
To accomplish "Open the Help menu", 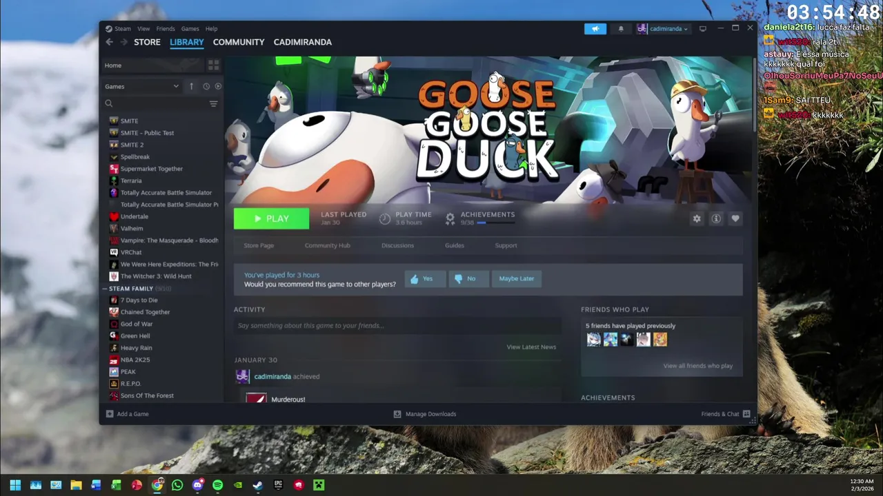I will [212, 29].
